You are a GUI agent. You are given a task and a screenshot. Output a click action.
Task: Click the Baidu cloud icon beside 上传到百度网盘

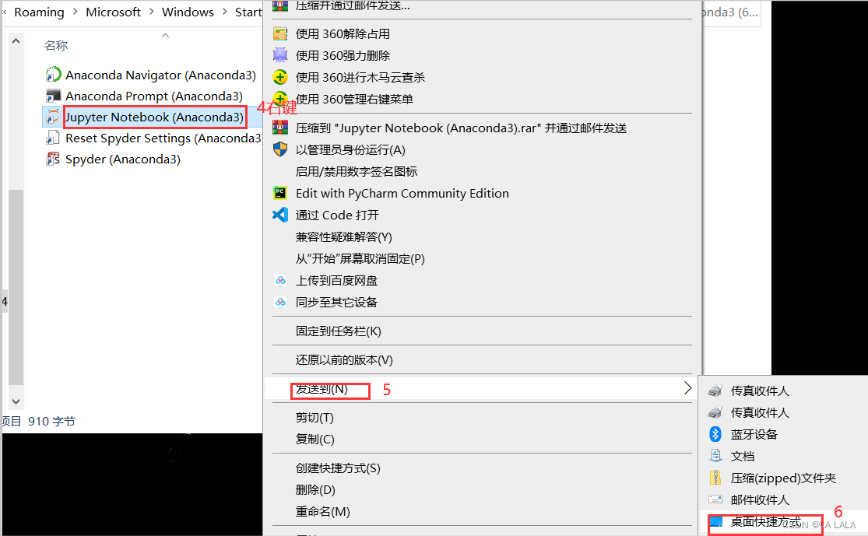(281, 280)
